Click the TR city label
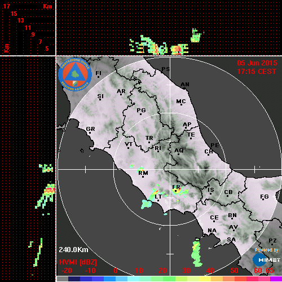 pyautogui.click(x=149, y=138)
